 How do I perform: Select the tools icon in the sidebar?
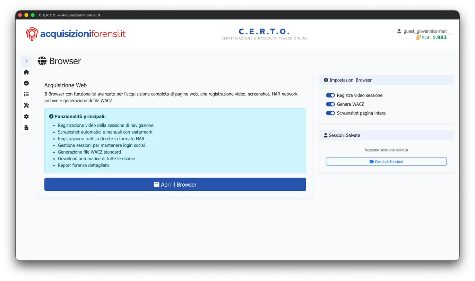(x=26, y=105)
